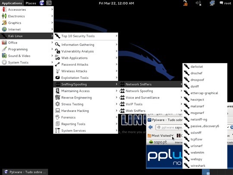Select the Network Sniffers menu entry
The image size is (233, 175).
(x=151, y=84)
